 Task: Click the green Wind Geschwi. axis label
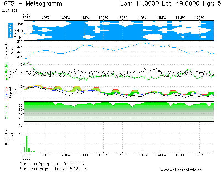(6, 71)
